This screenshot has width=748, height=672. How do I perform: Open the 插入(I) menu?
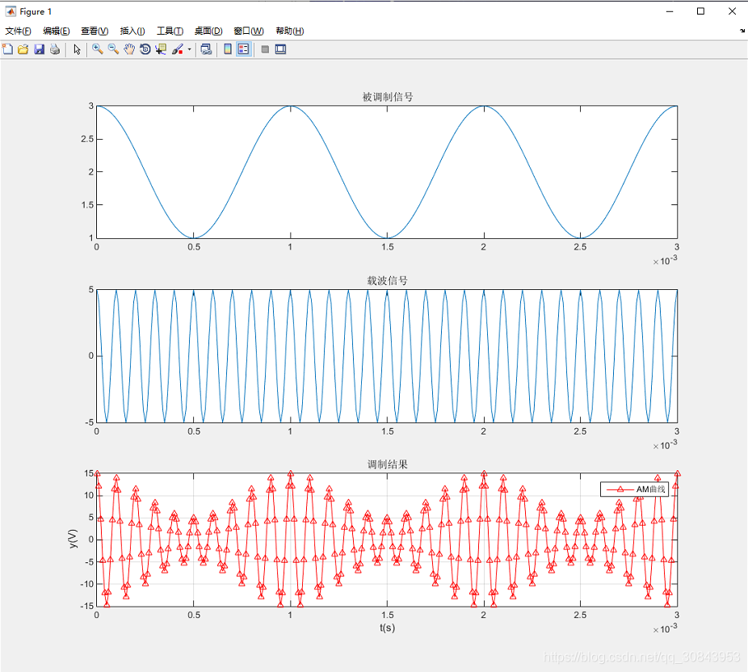pyautogui.click(x=132, y=31)
